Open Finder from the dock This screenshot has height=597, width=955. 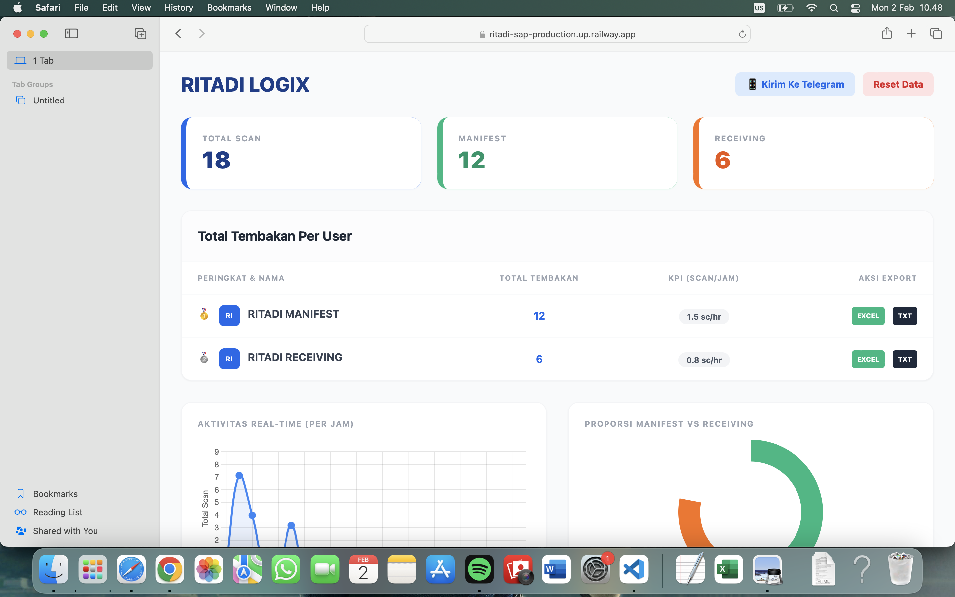54,569
